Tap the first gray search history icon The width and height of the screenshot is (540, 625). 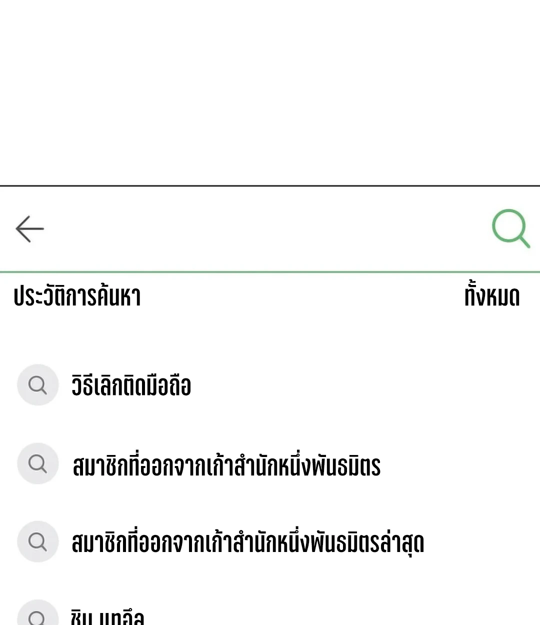click(38, 385)
